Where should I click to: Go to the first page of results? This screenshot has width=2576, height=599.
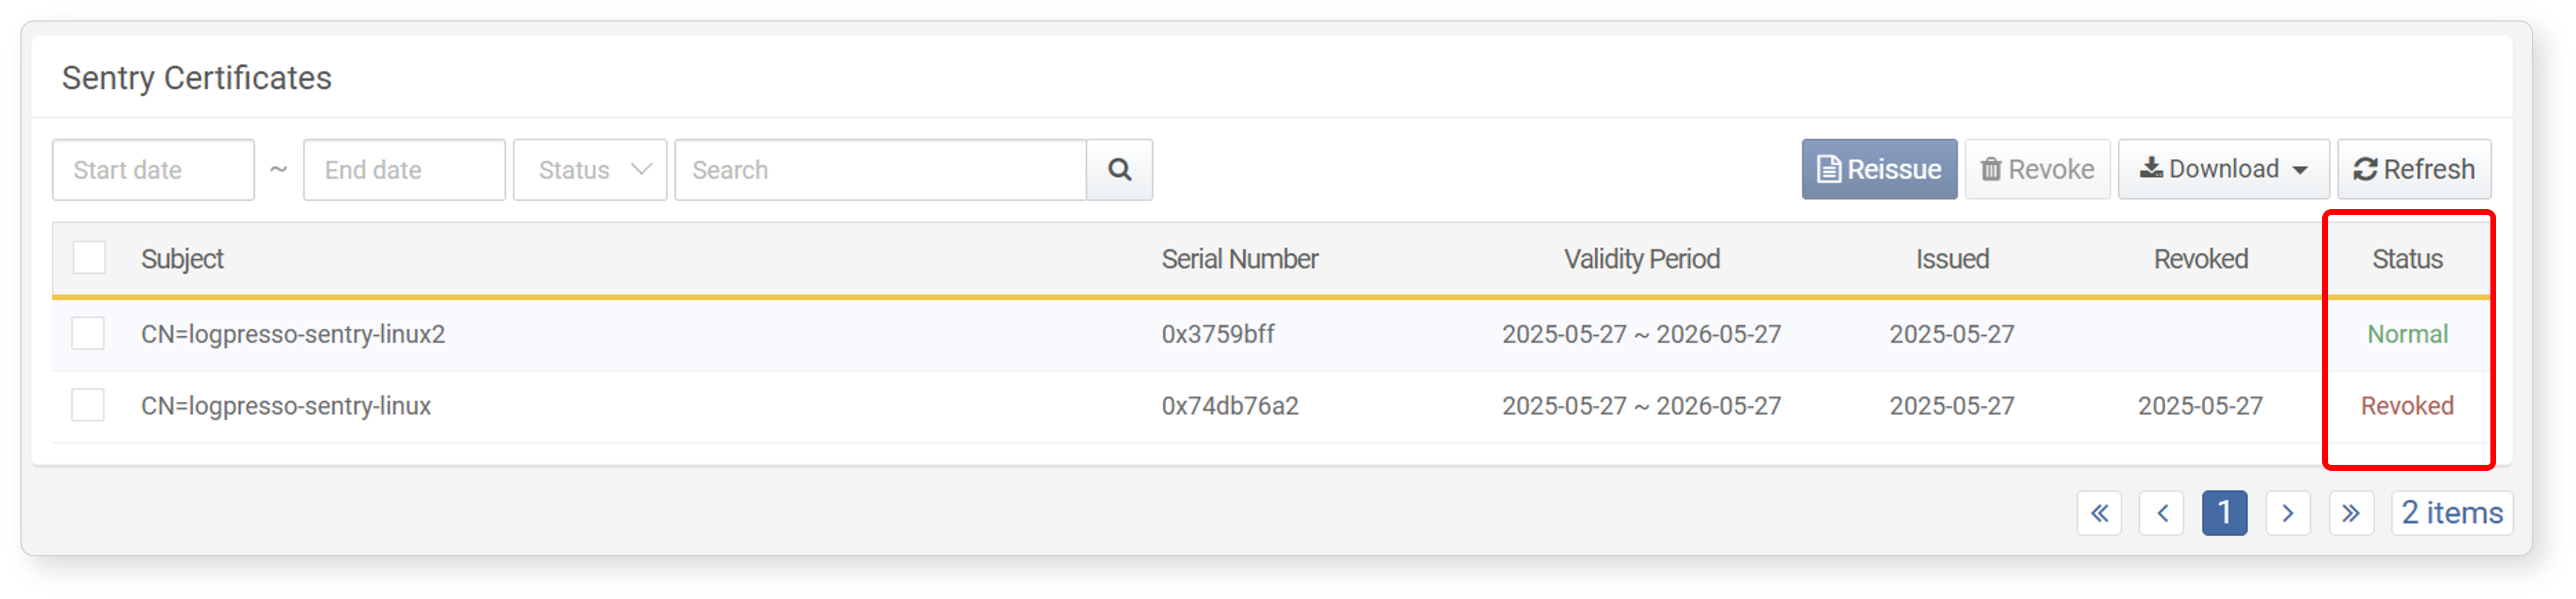pyautogui.click(x=2099, y=513)
